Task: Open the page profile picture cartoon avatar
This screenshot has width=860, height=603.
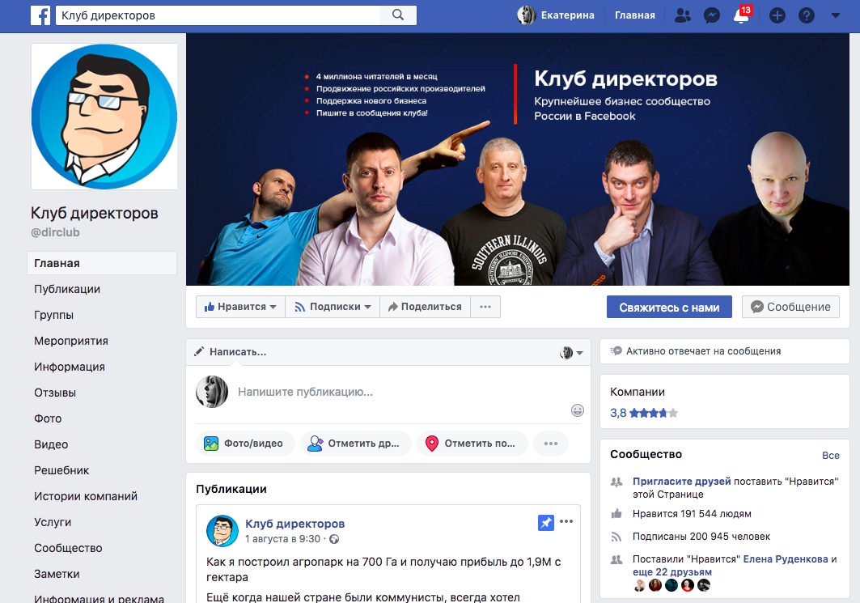Action: click(x=104, y=117)
